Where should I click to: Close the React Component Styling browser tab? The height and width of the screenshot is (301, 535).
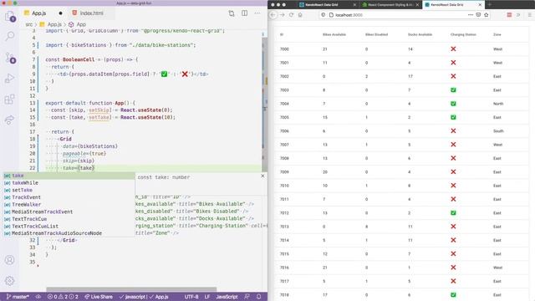(x=417, y=5)
